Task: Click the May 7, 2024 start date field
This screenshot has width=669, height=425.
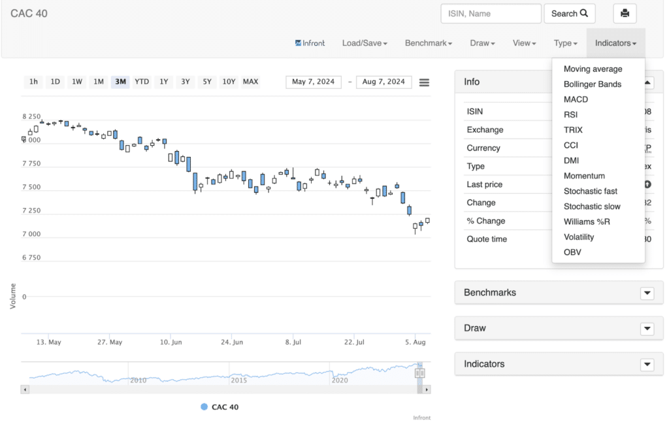Action: click(x=313, y=82)
